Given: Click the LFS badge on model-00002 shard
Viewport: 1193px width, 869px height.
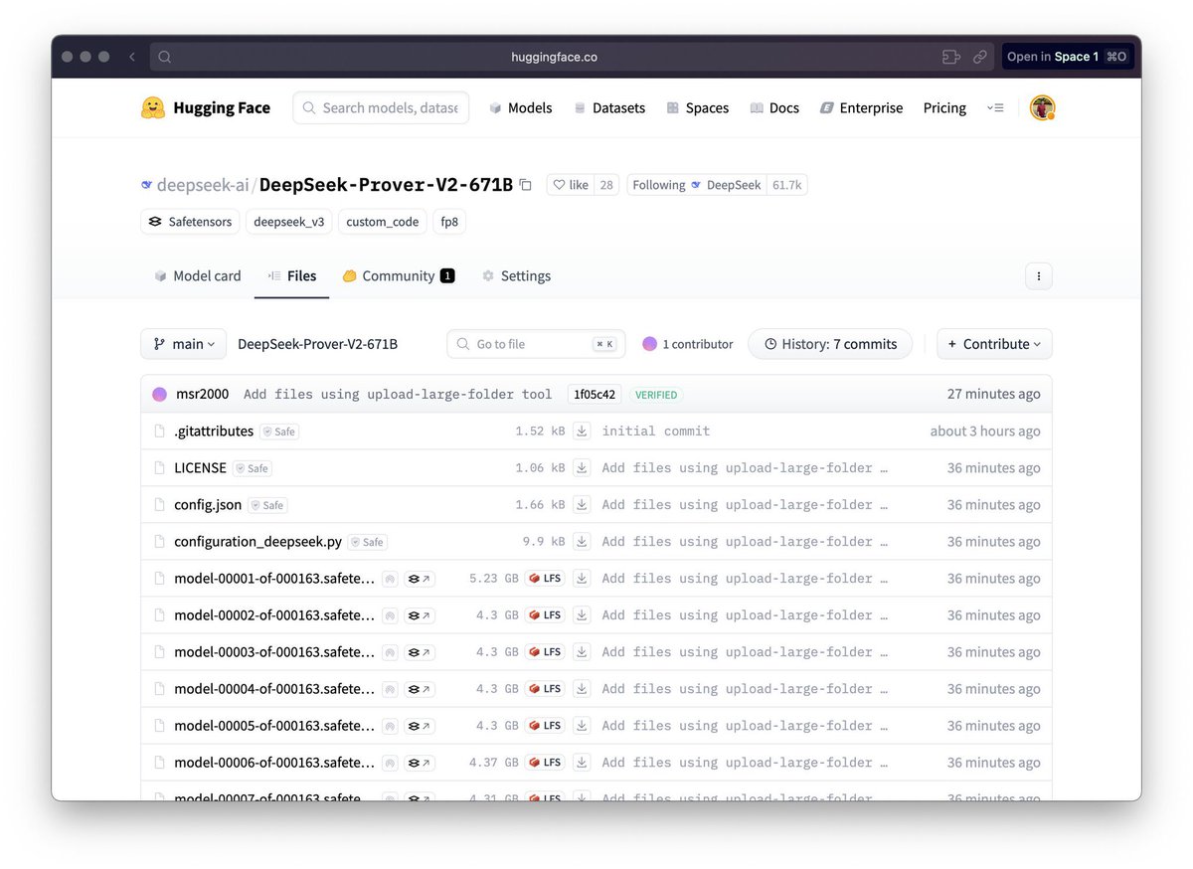Looking at the screenshot, I should (x=545, y=614).
